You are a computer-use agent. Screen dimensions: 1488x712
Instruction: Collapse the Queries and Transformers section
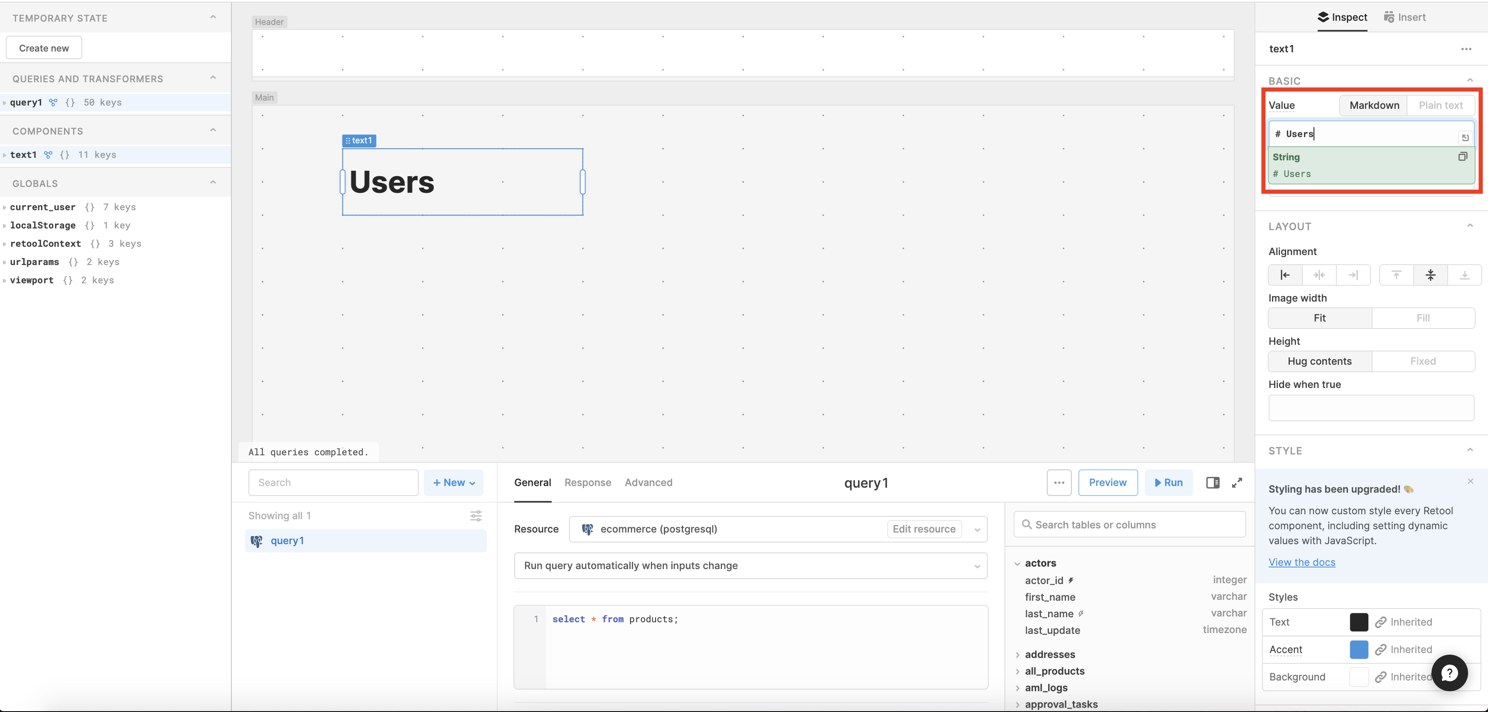pos(213,78)
